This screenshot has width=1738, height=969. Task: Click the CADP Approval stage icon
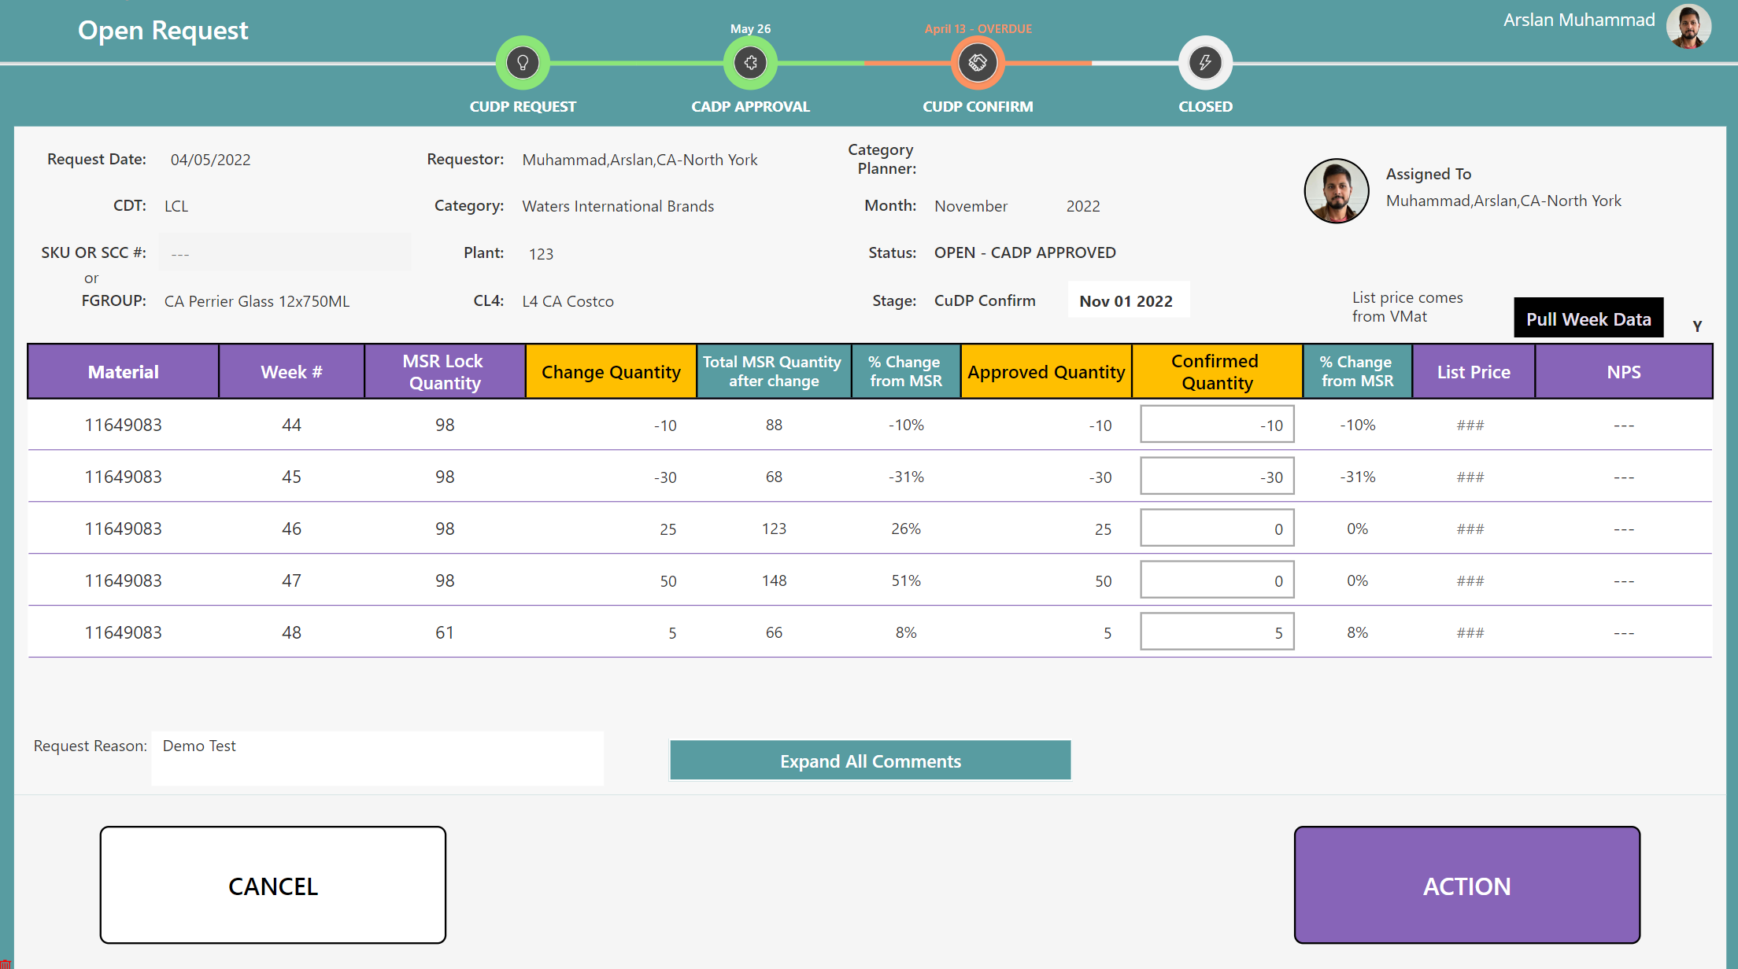click(750, 62)
